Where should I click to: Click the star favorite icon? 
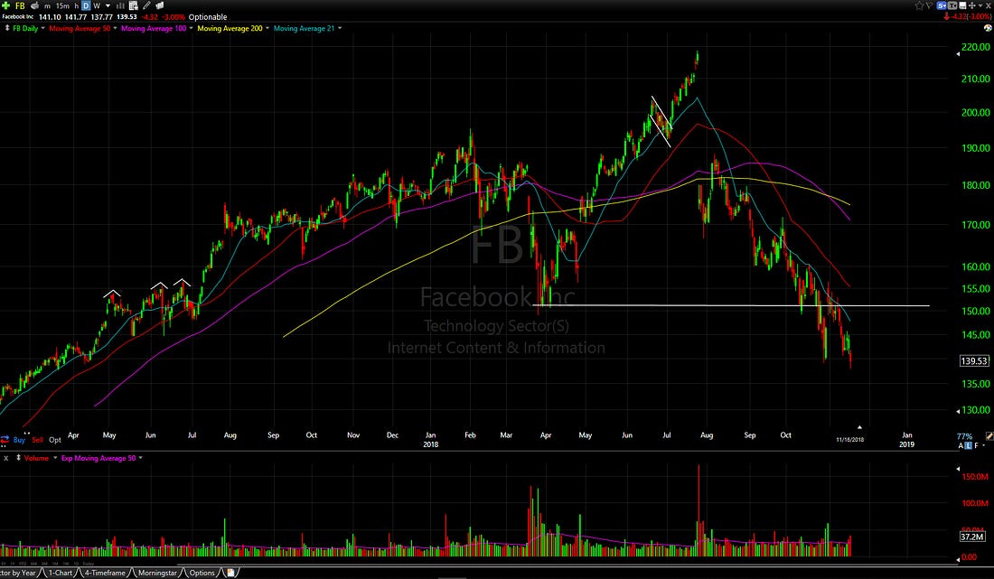[x=919, y=5]
